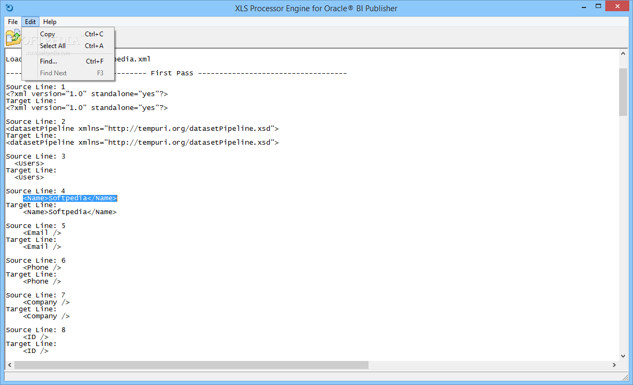This screenshot has width=633, height=385.
Task: Click the "Source Line: 1" text
Action: [x=36, y=87]
